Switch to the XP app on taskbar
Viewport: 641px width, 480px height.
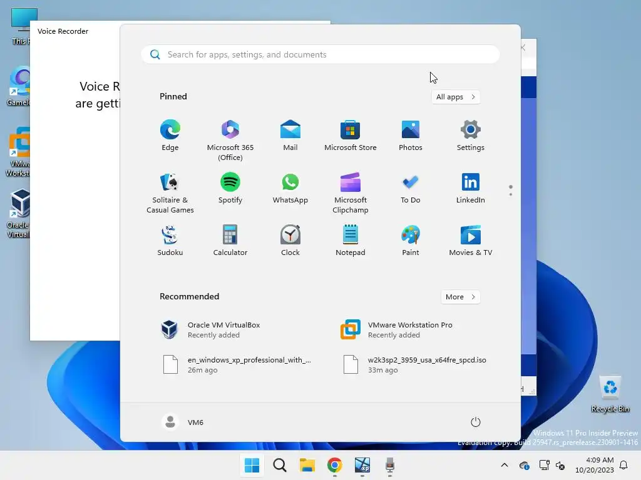362,465
